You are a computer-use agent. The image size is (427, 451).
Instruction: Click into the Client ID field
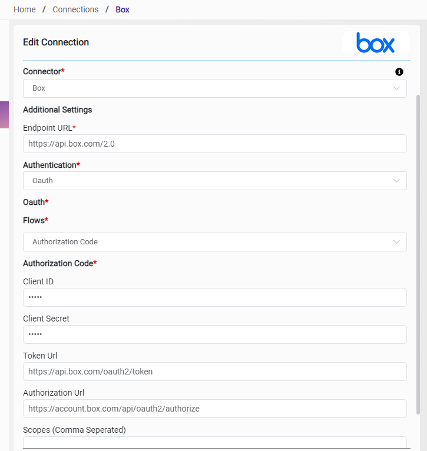[214, 297]
